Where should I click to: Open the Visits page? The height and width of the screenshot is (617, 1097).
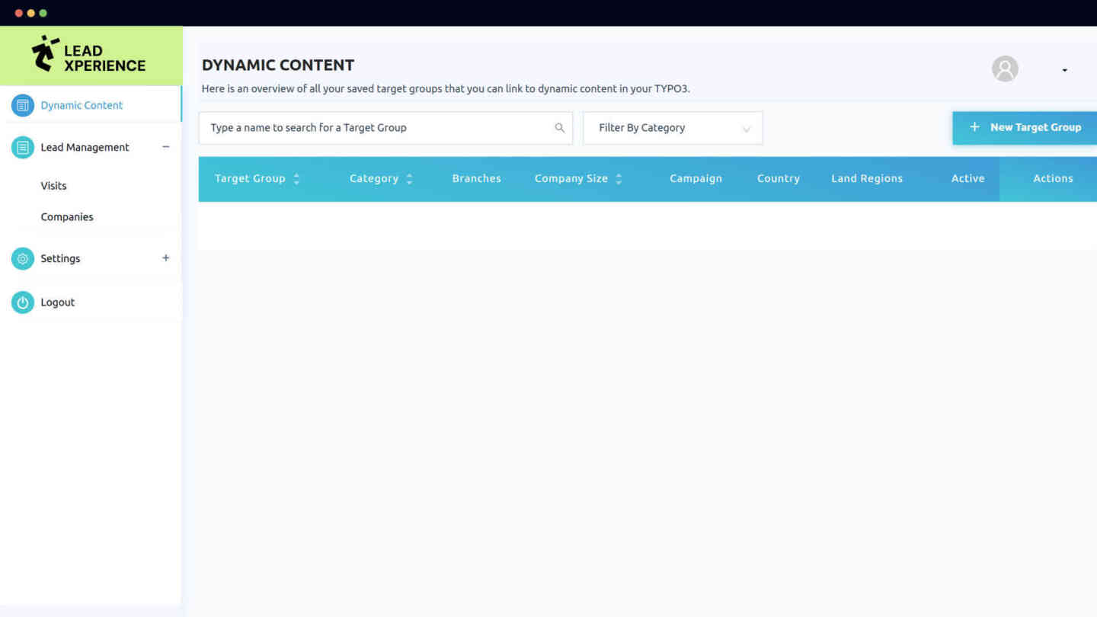click(53, 186)
